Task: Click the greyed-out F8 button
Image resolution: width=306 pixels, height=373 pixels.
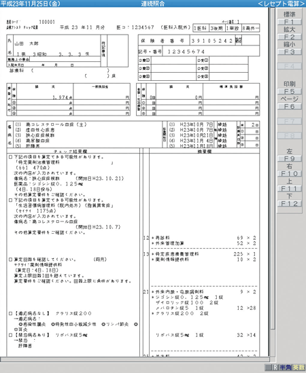Action: click(x=289, y=136)
